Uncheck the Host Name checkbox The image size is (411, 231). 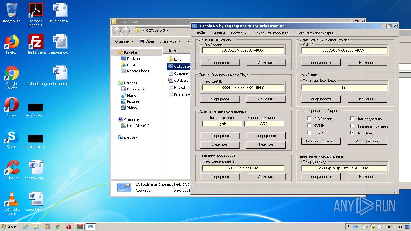352,133
